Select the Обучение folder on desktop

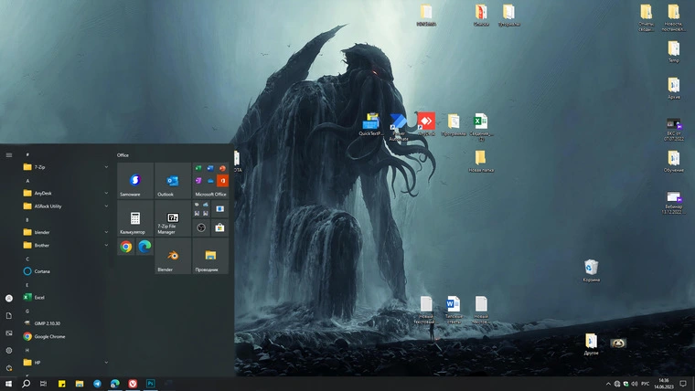[x=674, y=161]
